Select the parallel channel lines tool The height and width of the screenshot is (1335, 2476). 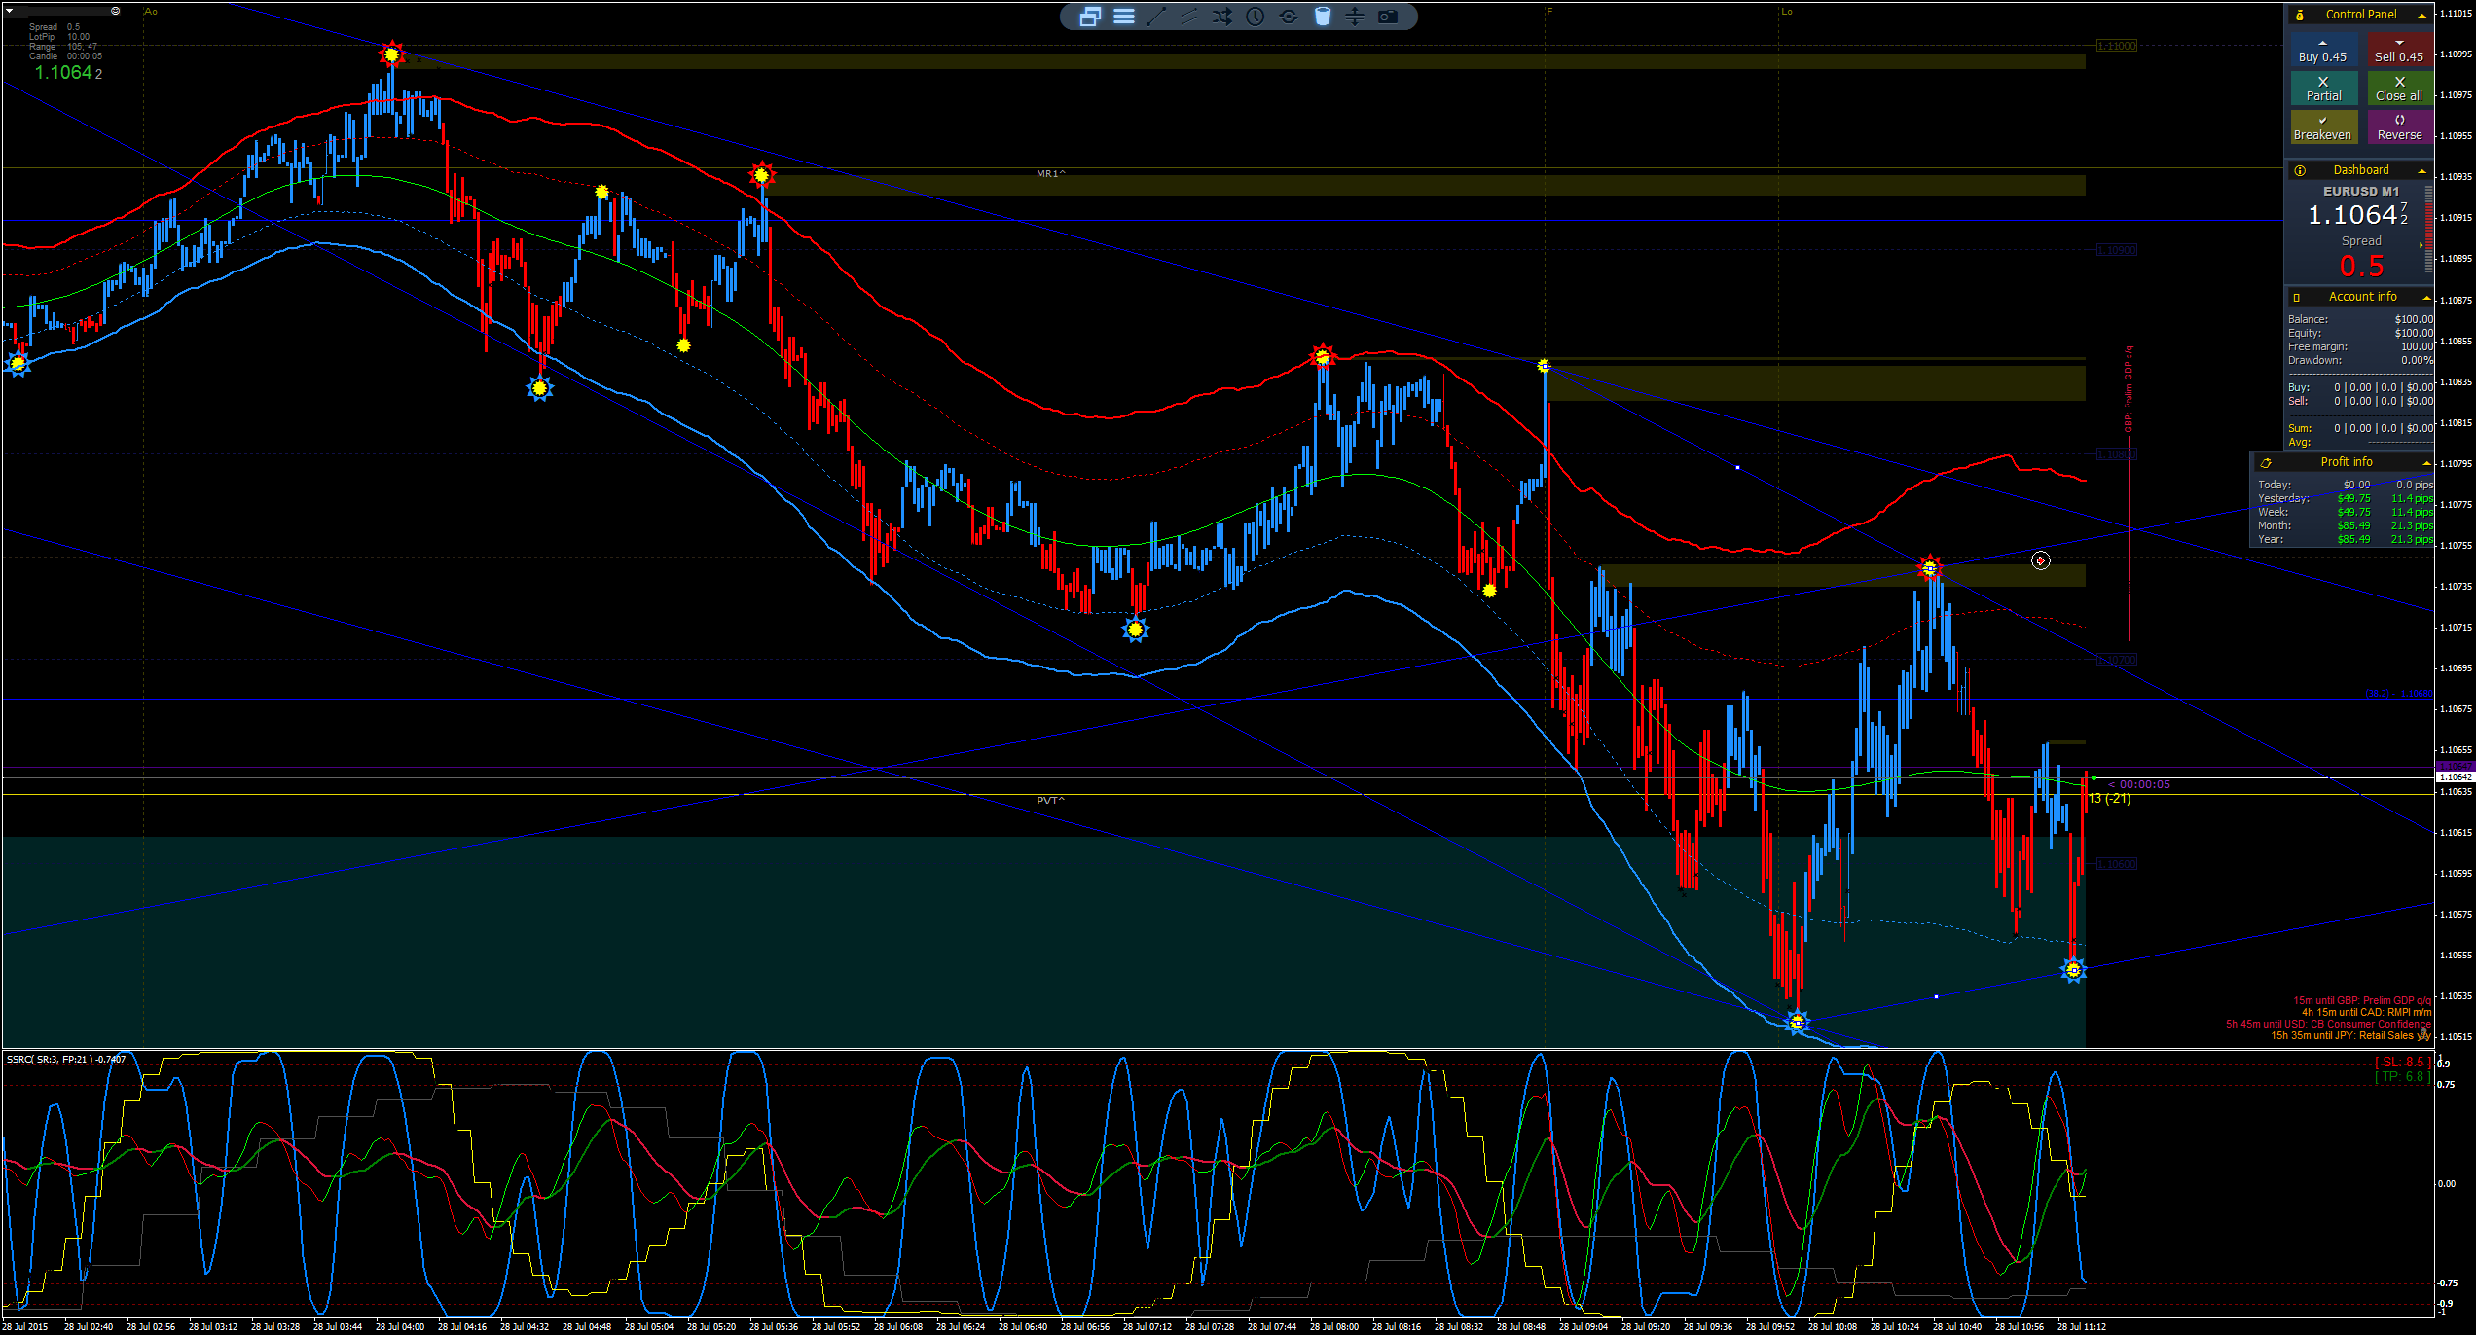coord(1189,17)
